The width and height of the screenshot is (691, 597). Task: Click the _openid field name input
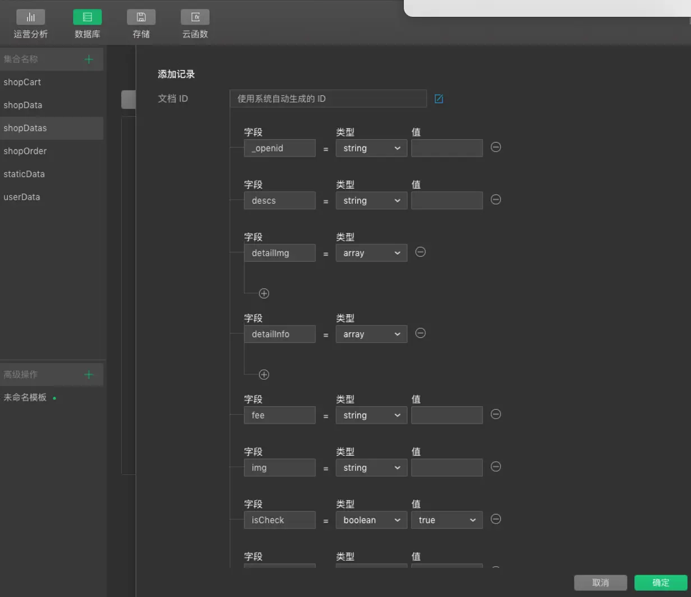pos(280,148)
